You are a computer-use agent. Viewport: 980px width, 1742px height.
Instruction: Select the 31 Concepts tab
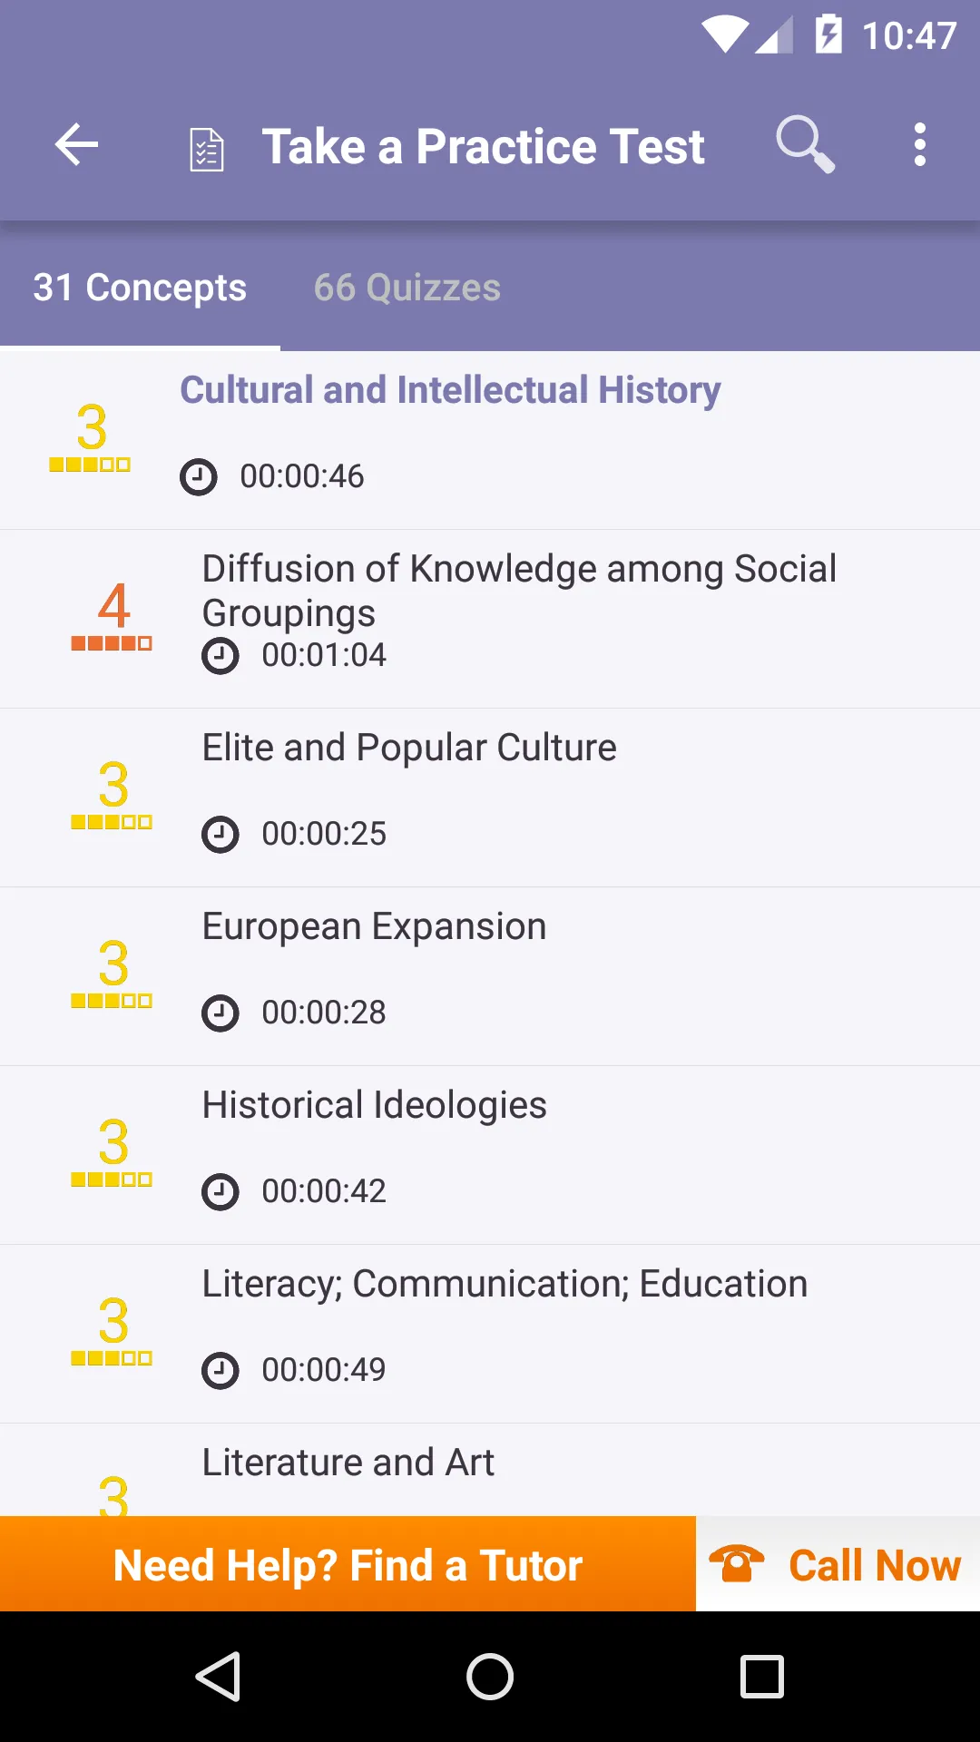(x=140, y=288)
